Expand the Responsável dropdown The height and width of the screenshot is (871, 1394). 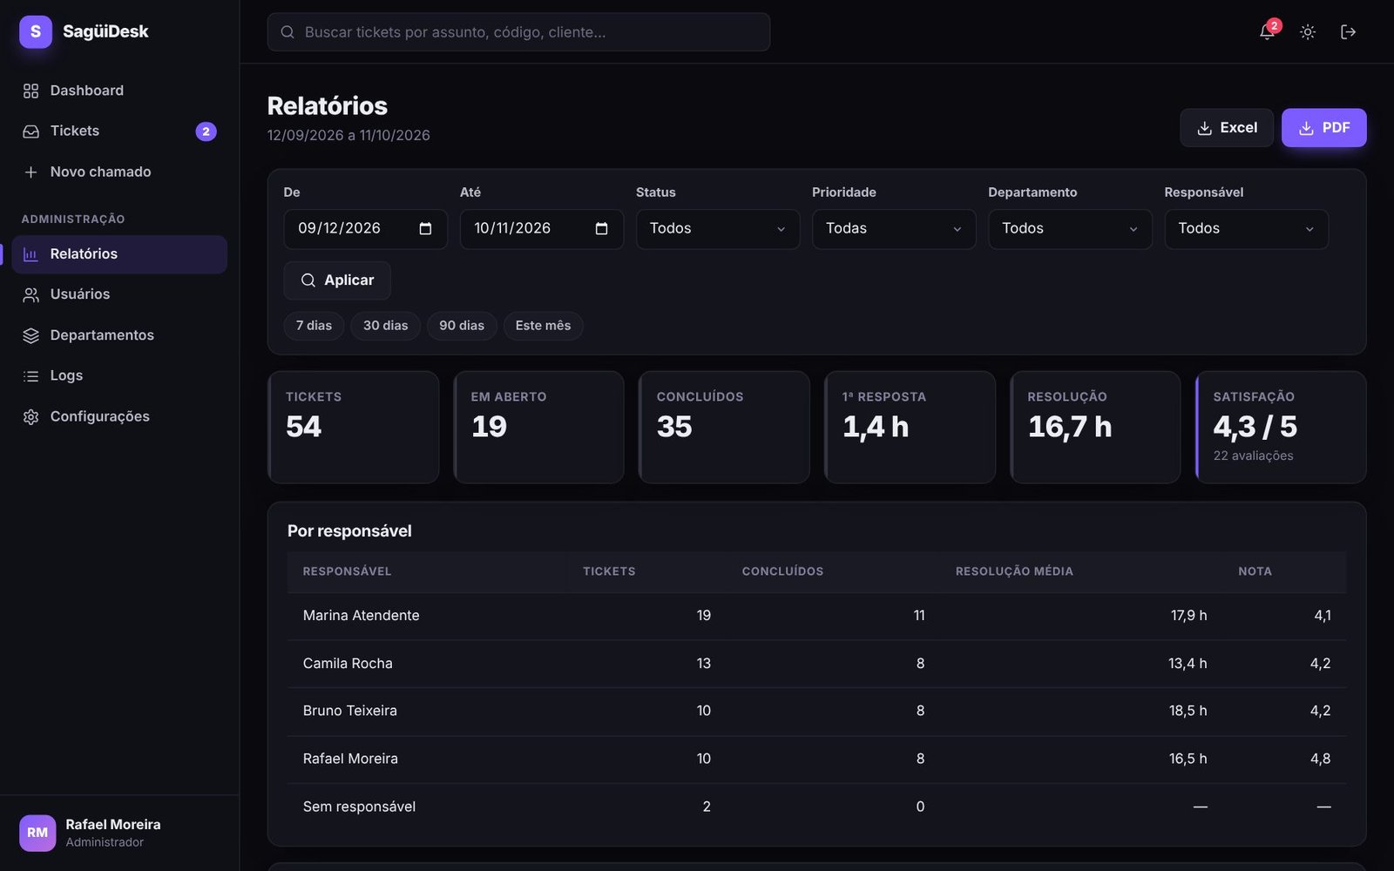pos(1246,229)
